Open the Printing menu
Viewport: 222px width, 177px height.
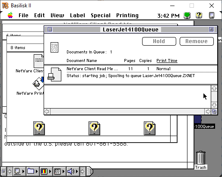click(x=127, y=16)
